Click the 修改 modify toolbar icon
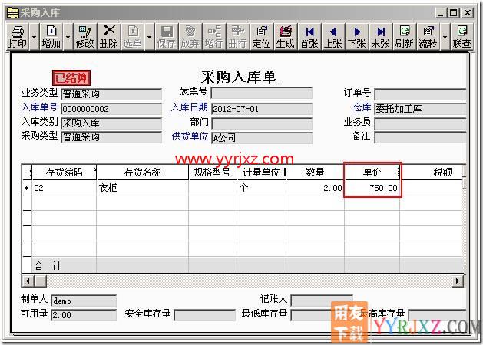 84,37
